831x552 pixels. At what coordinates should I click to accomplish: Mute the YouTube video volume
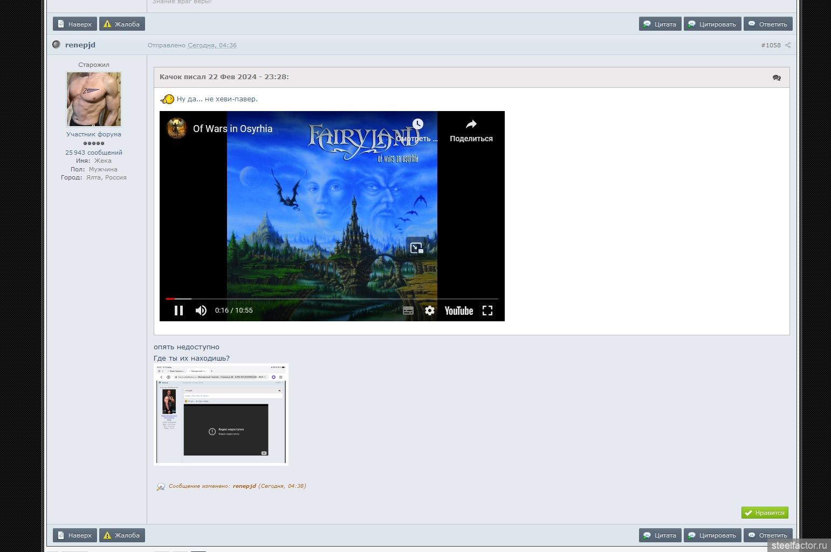click(201, 310)
